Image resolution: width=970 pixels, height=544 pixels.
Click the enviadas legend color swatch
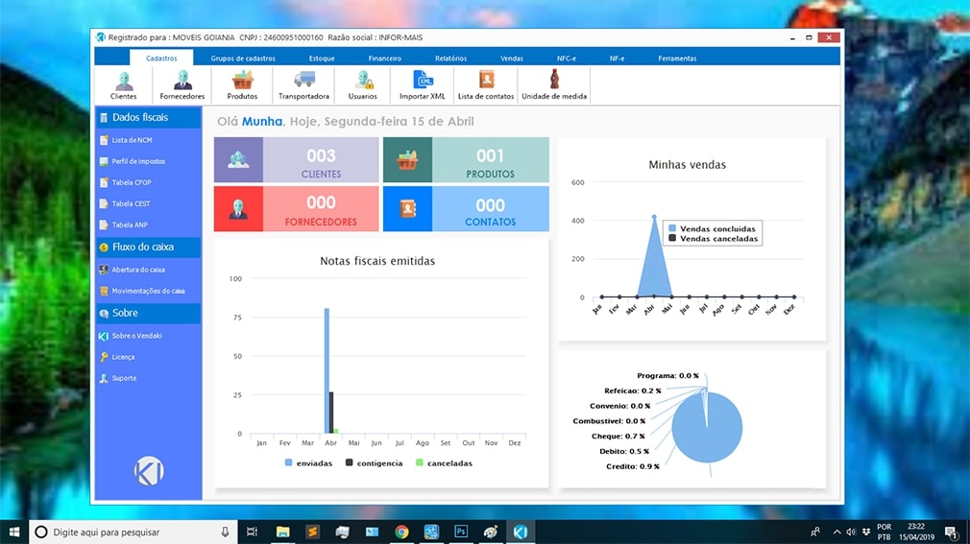[288, 463]
